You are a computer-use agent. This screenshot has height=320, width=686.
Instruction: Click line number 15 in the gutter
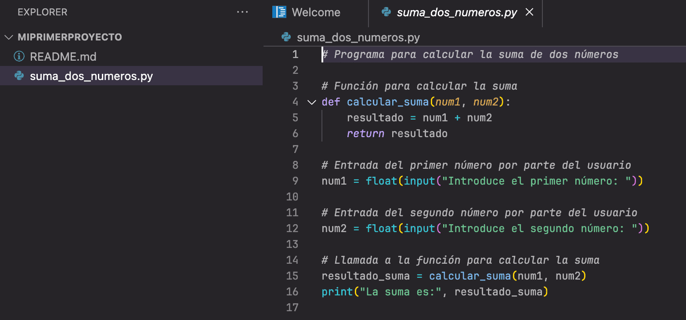click(x=292, y=276)
